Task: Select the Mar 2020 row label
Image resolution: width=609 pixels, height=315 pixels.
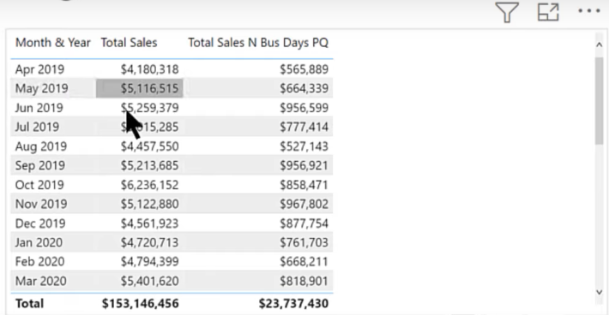Action: point(41,281)
